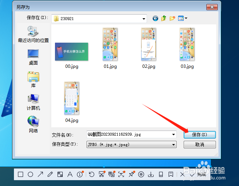
Task: Undo the last annotation
Action: pos(91,174)
